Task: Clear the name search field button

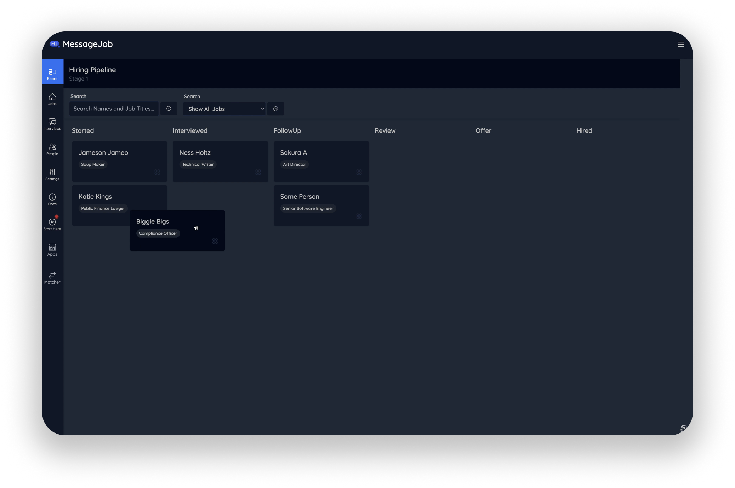Action: pyautogui.click(x=169, y=109)
